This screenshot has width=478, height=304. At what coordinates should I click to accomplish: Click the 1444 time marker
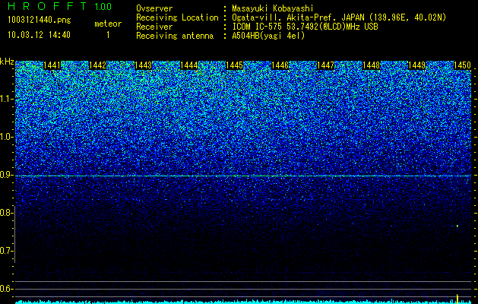tap(189, 65)
